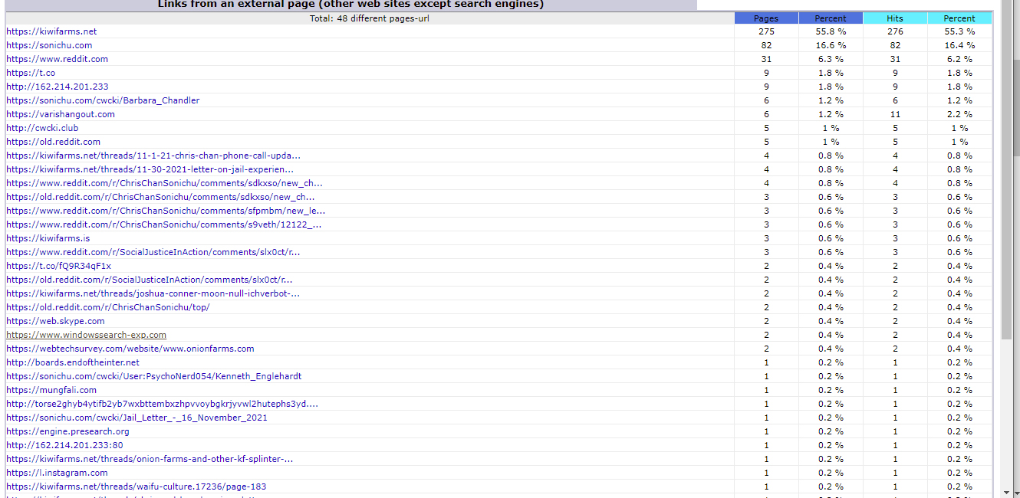Open the https://t.co/fQ9R34qF1x link
Screen dimensions: 1020x498
tap(58, 266)
